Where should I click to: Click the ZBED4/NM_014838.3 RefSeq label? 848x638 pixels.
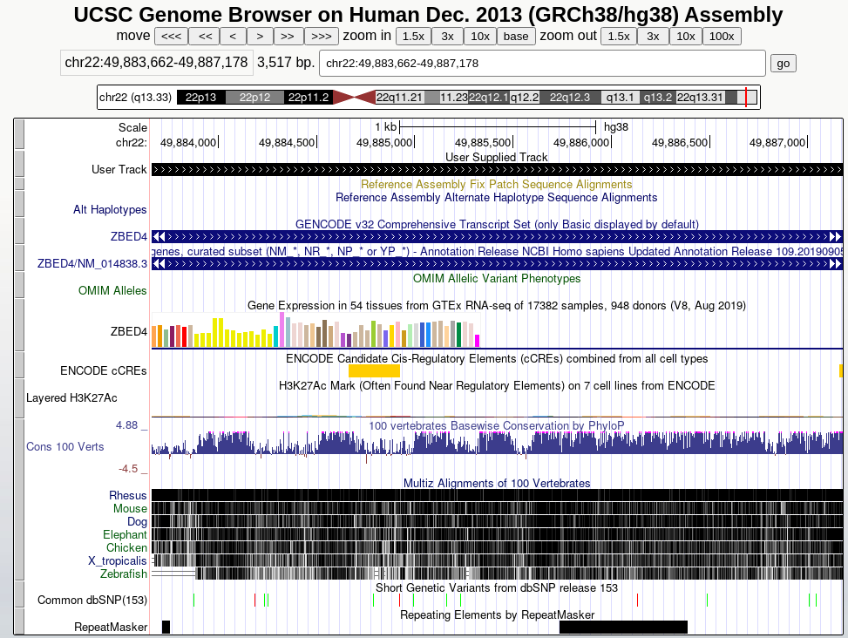[x=92, y=264]
